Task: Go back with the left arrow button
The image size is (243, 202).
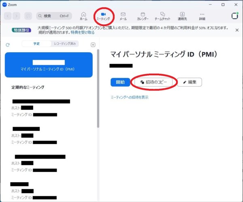Action: click(8, 16)
